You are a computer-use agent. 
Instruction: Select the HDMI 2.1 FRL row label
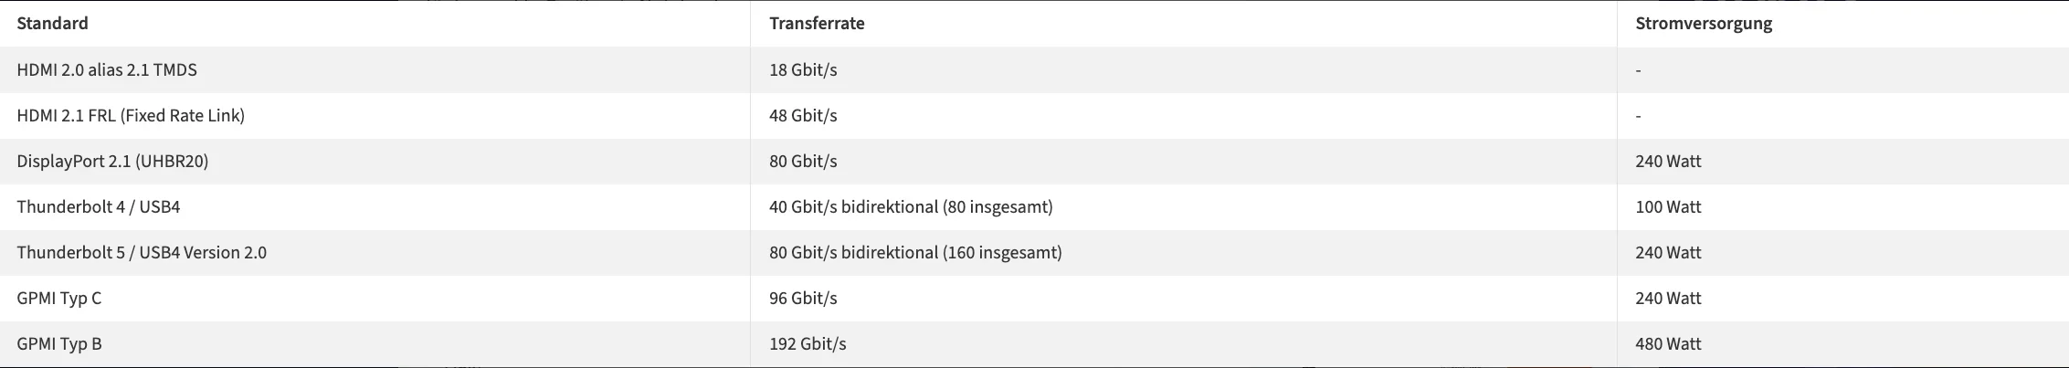pos(131,116)
